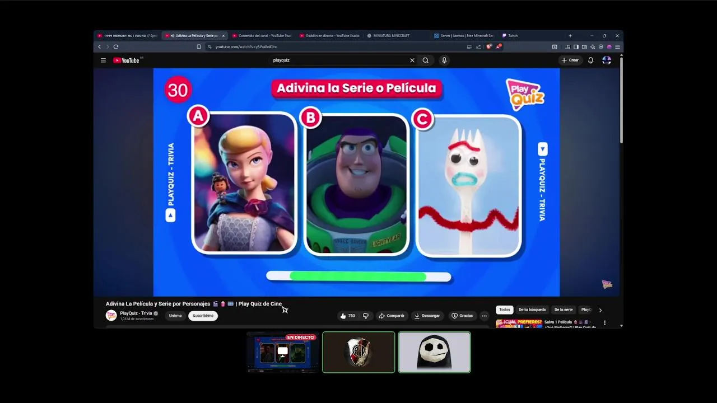The width and height of the screenshot is (717, 403).
Task: Open the YouTube hamburger guide menu
Action: point(103,60)
